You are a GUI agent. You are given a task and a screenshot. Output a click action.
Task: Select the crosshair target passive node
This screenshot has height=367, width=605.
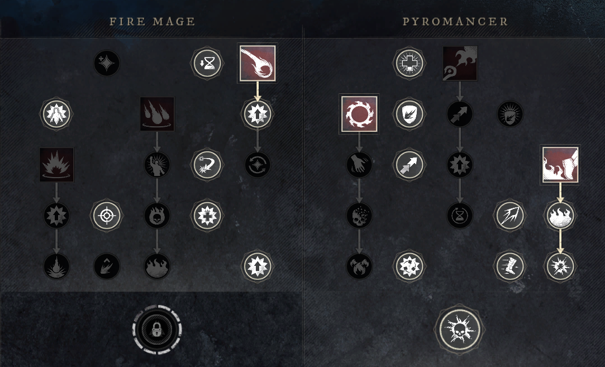(x=107, y=215)
